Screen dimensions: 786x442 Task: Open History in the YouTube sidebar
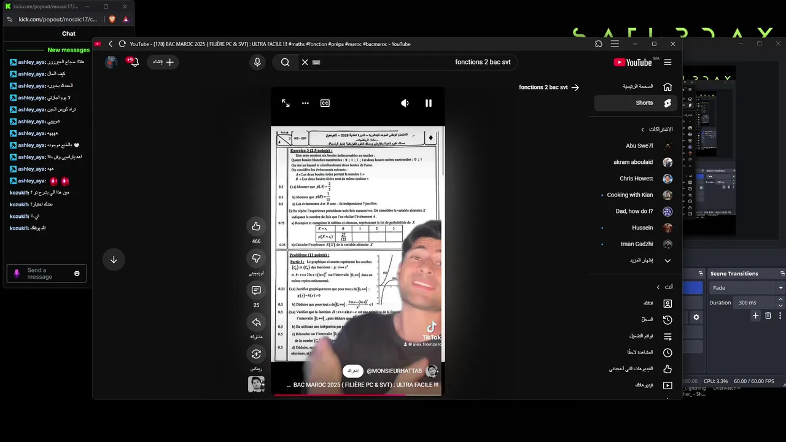tap(636, 320)
